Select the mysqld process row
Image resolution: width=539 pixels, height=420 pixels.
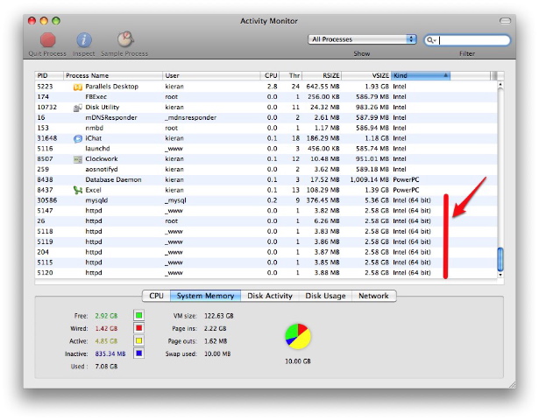pos(266,200)
